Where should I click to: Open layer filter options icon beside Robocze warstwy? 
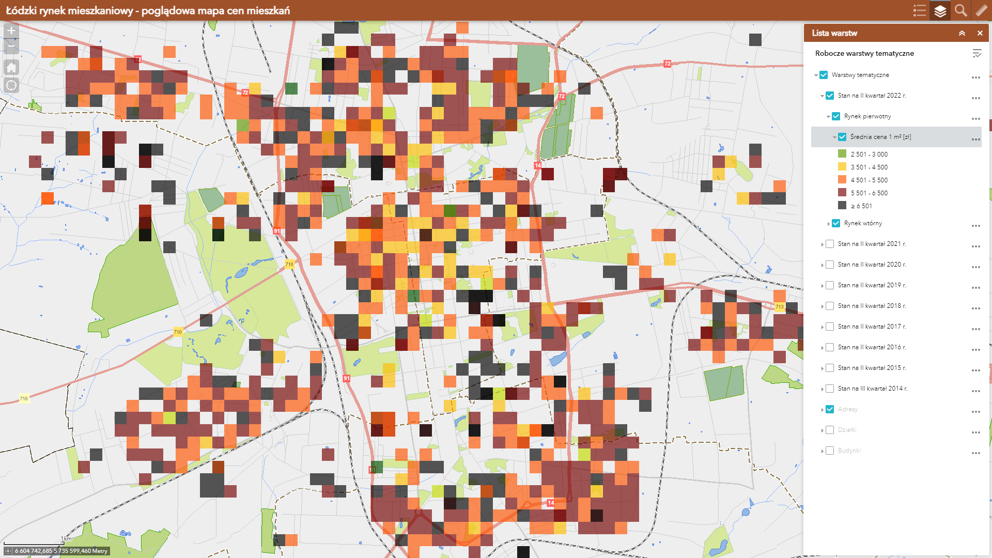tap(977, 53)
